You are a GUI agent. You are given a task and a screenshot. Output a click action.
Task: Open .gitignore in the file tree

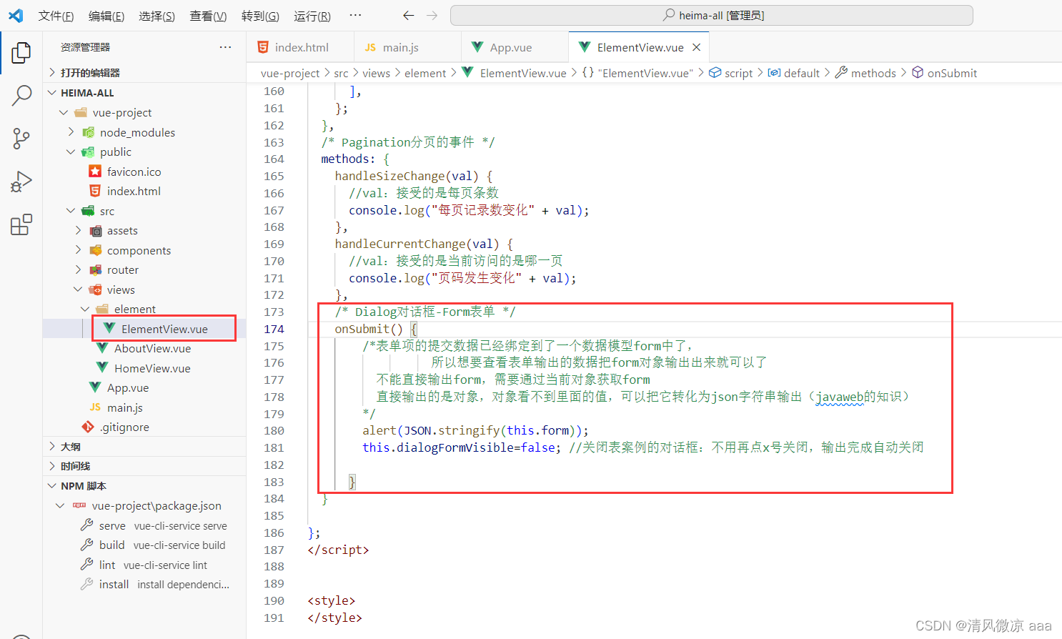tap(124, 427)
